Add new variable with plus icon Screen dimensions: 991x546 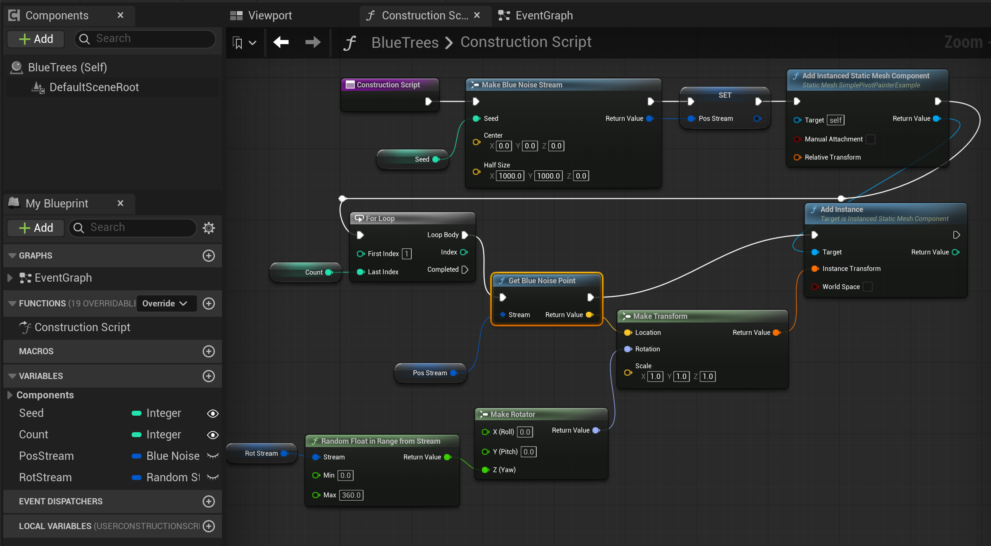coord(209,376)
